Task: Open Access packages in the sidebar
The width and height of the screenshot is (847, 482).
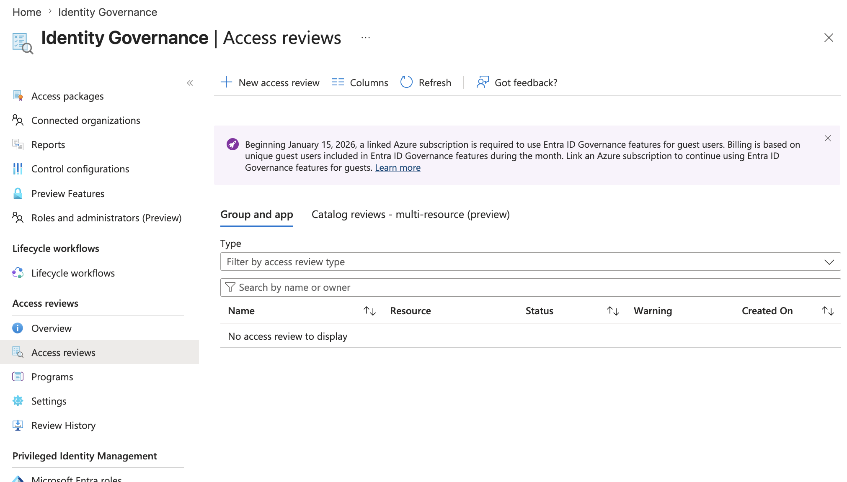Action: pos(67,96)
